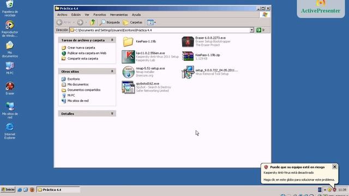Image resolution: width=349 pixels, height=196 pixels.
Task: Click the red security alert tray icon
Action: [334, 190]
